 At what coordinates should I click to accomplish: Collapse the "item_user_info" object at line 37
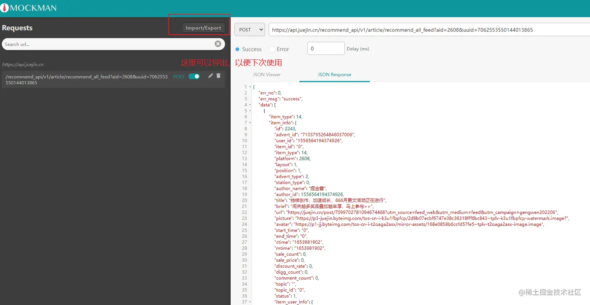coord(250,302)
